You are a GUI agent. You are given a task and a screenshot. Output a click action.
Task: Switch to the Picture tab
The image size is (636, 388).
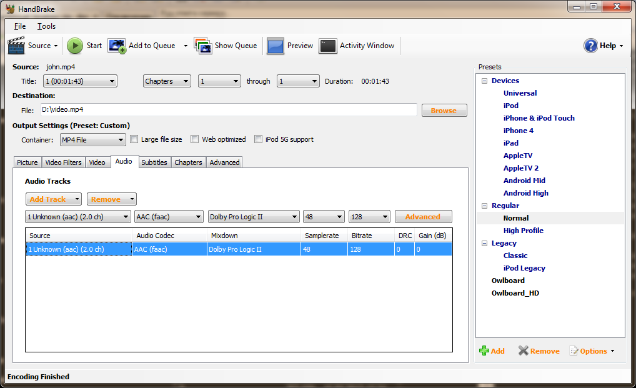[27, 162]
